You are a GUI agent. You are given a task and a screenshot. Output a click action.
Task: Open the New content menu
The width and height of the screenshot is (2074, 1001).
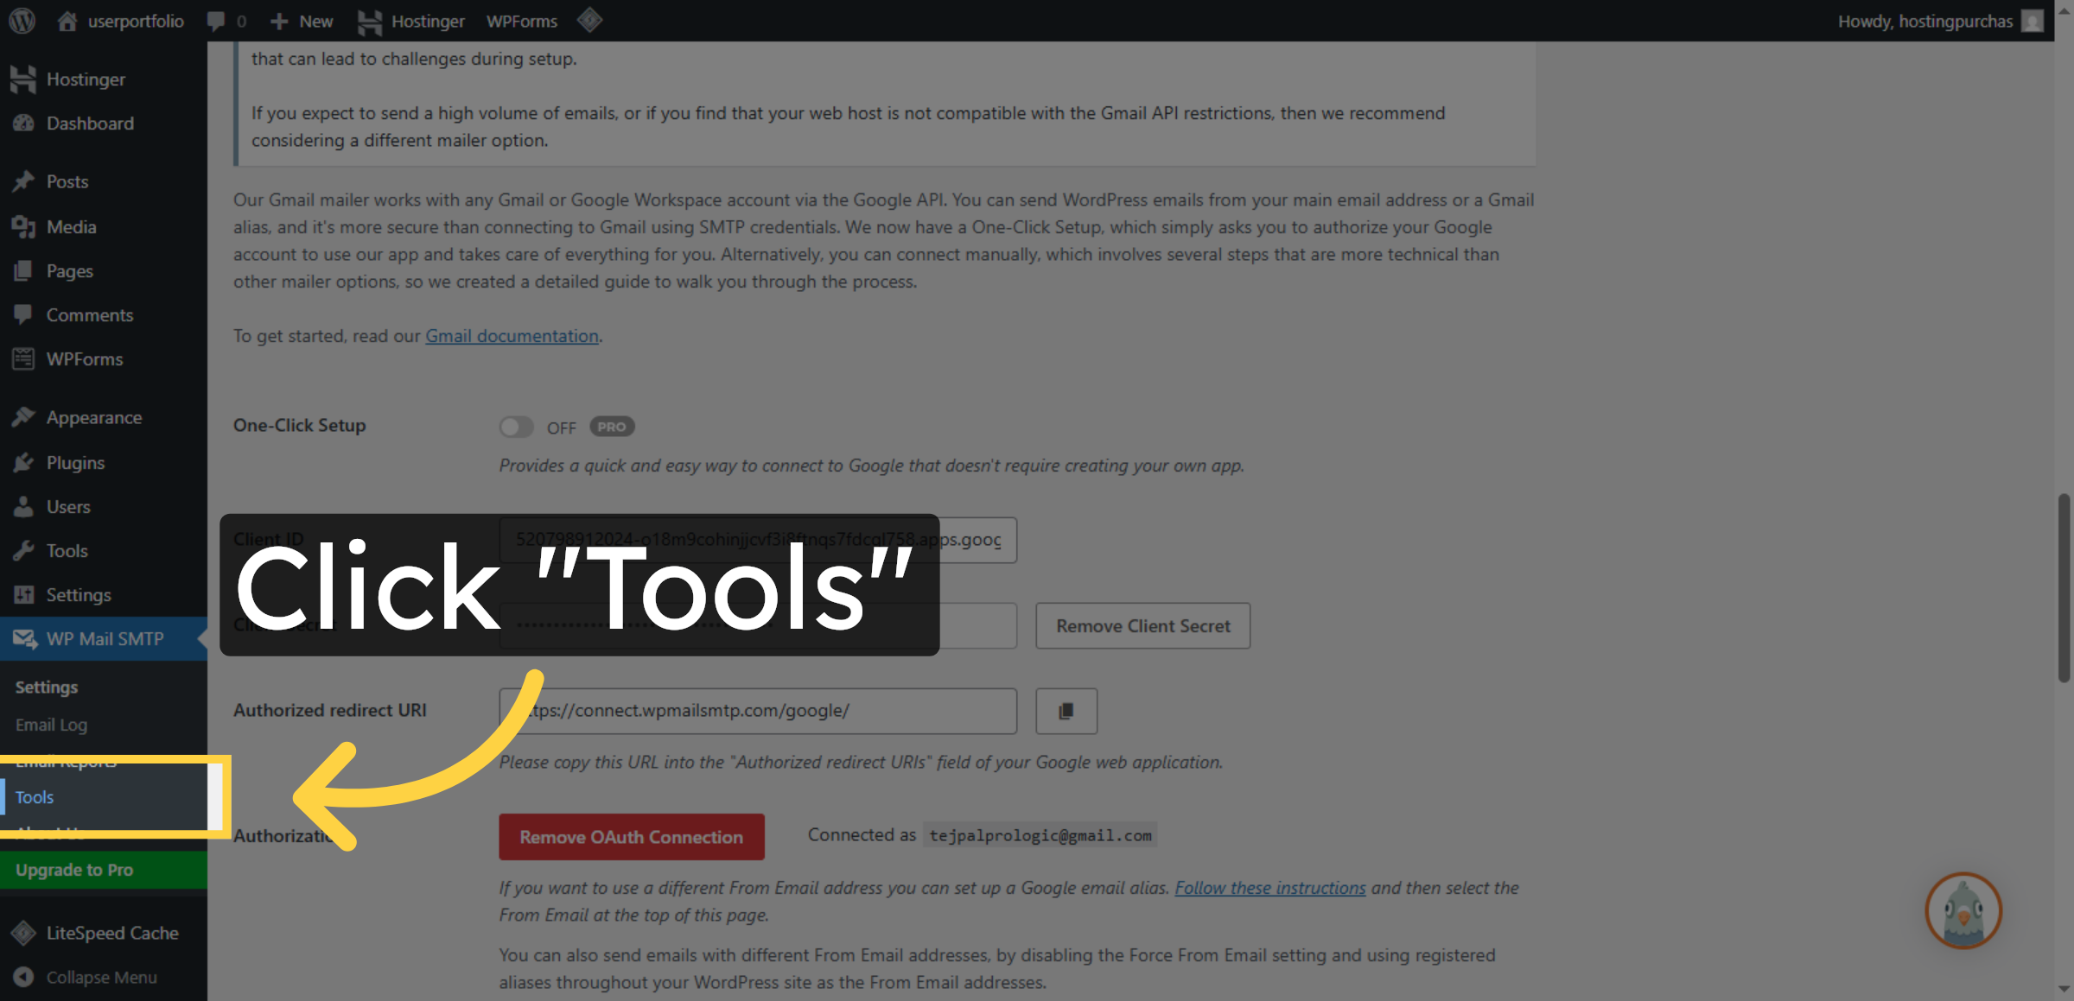click(301, 21)
